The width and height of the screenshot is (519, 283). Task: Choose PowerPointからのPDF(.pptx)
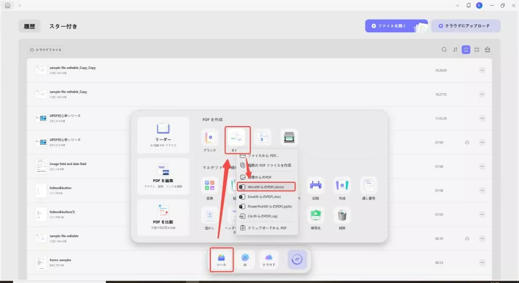(267, 206)
